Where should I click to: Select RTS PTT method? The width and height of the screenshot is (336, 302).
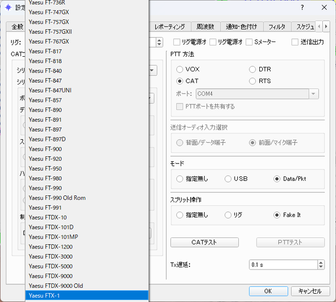[253, 81]
